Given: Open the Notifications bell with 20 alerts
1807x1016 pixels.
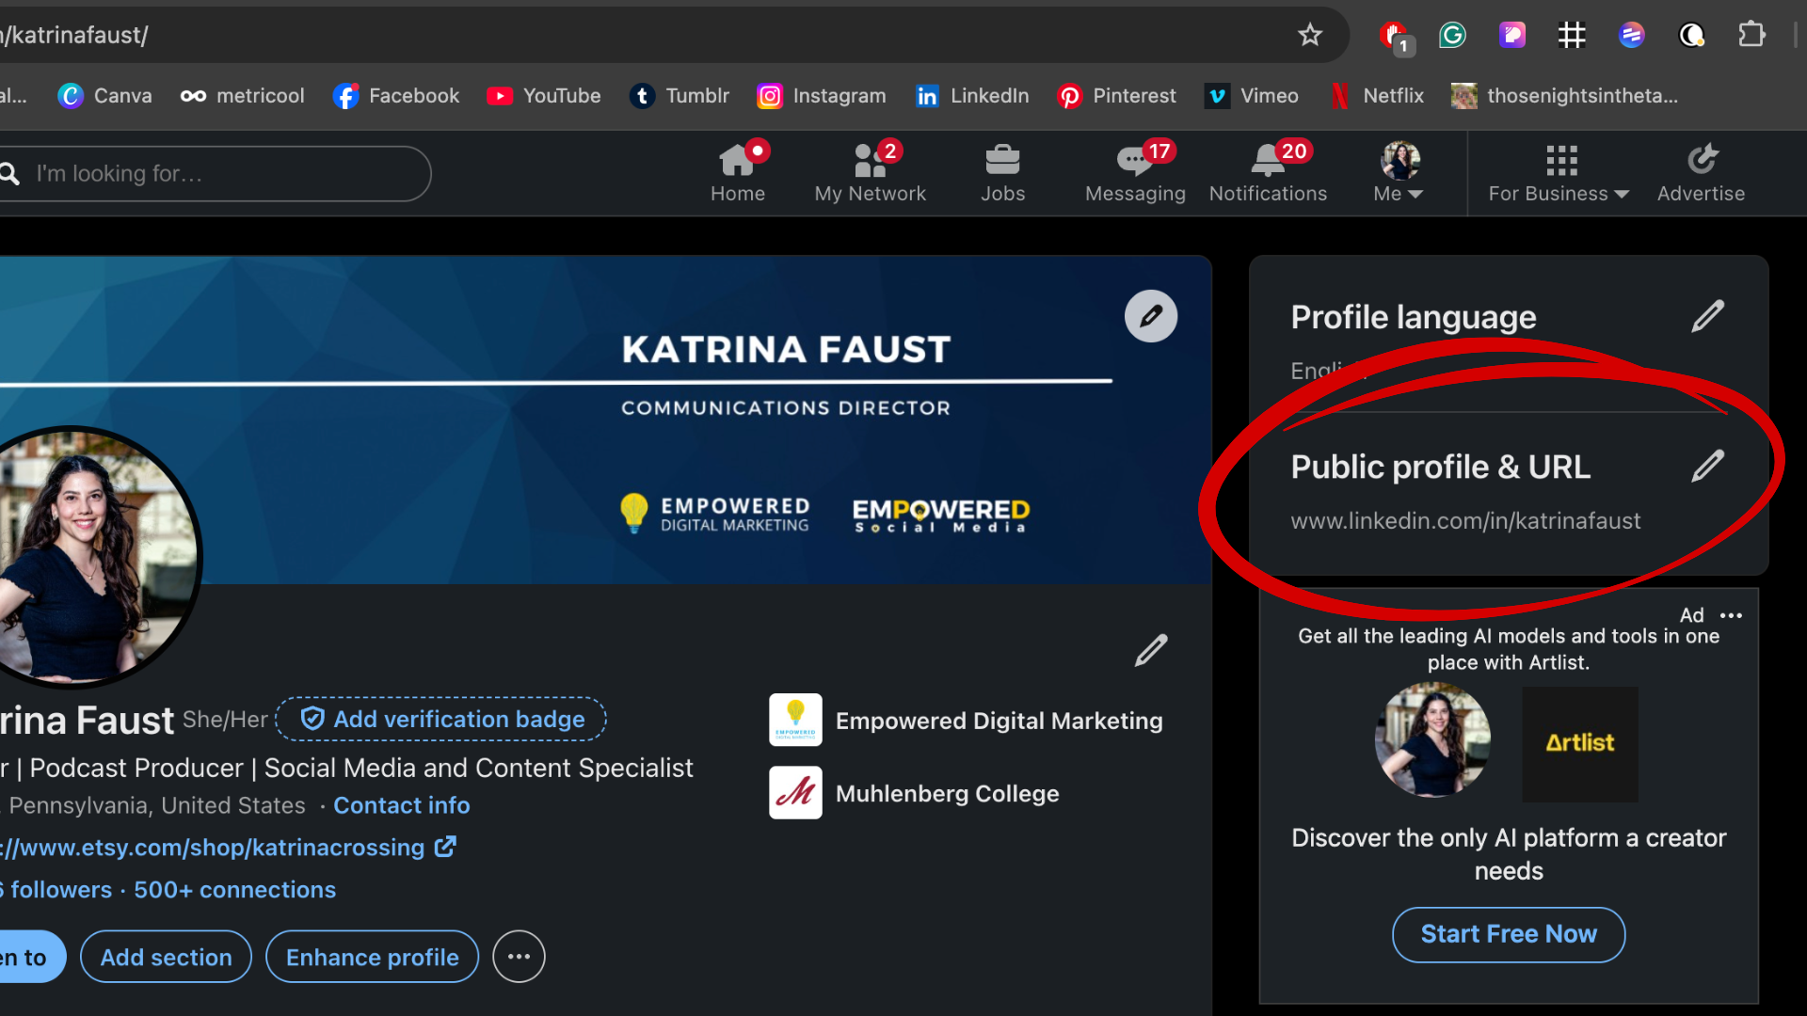Looking at the screenshot, I should point(1266,162).
